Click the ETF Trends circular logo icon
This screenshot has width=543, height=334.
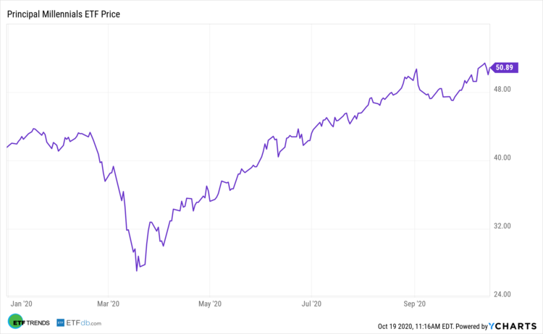(x=14, y=322)
